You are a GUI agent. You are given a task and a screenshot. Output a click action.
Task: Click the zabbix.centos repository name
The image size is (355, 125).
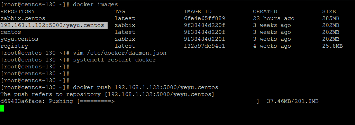(x=23, y=18)
